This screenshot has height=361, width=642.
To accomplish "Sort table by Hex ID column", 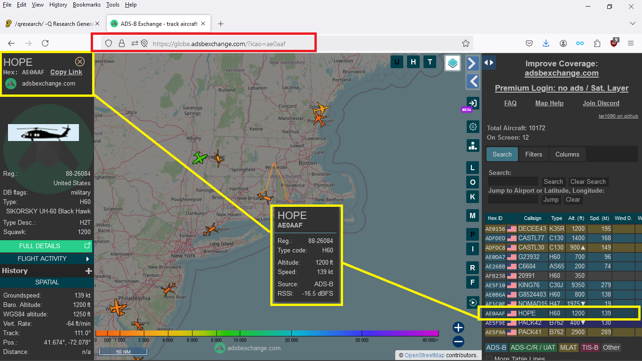I will pyautogui.click(x=495, y=218).
